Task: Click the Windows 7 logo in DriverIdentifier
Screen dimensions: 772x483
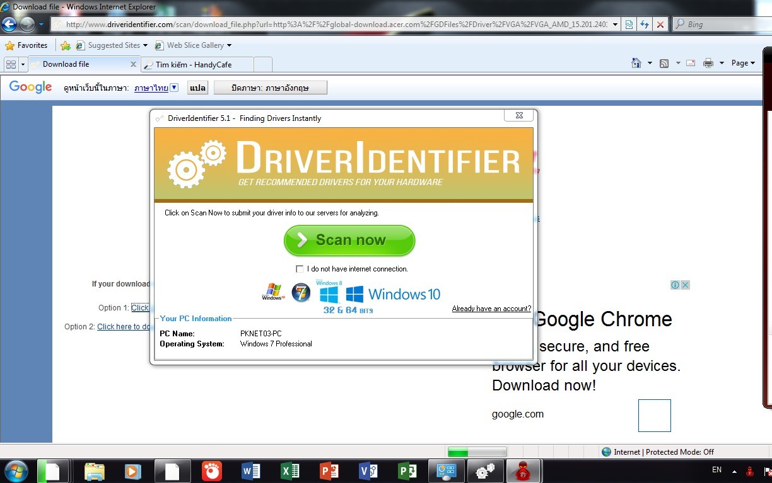Action: 301,292
